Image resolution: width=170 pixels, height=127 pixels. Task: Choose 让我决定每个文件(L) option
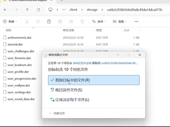tap(70, 100)
